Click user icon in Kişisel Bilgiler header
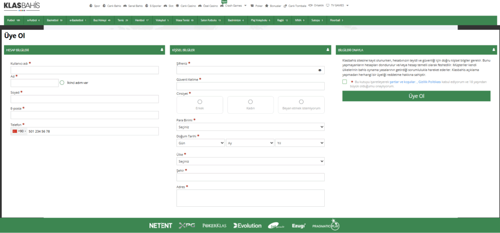Image resolution: width=500 pixels, height=233 pixels. pyautogui.click(x=328, y=50)
